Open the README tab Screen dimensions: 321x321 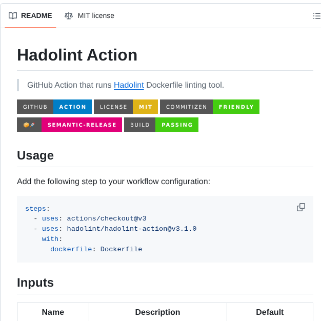click(30, 15)
